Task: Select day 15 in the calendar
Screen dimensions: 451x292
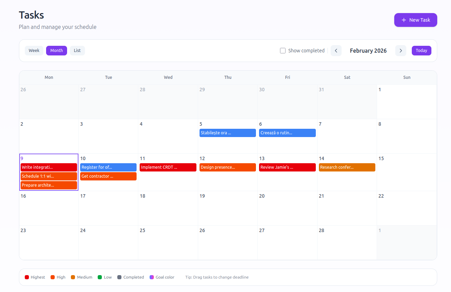Action: (407, 172)
